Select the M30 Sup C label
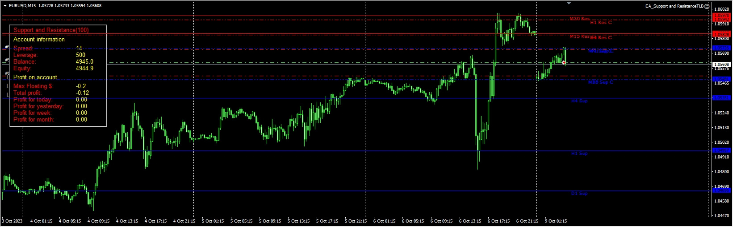The width and height of the screenshot is (733, 227). click(600, 82)
